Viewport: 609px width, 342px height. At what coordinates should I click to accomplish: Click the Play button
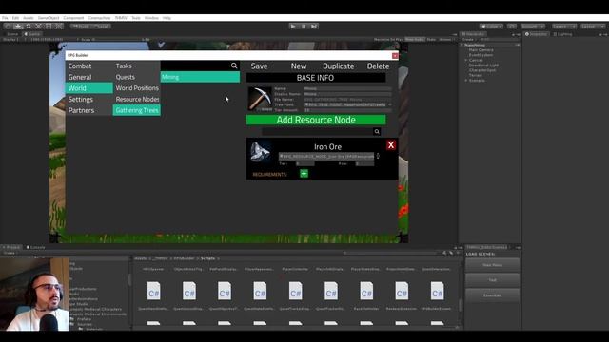[x=293, y=26]
